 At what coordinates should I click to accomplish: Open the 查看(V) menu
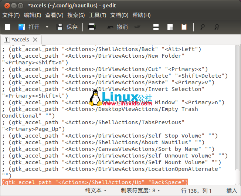(54, 15)
